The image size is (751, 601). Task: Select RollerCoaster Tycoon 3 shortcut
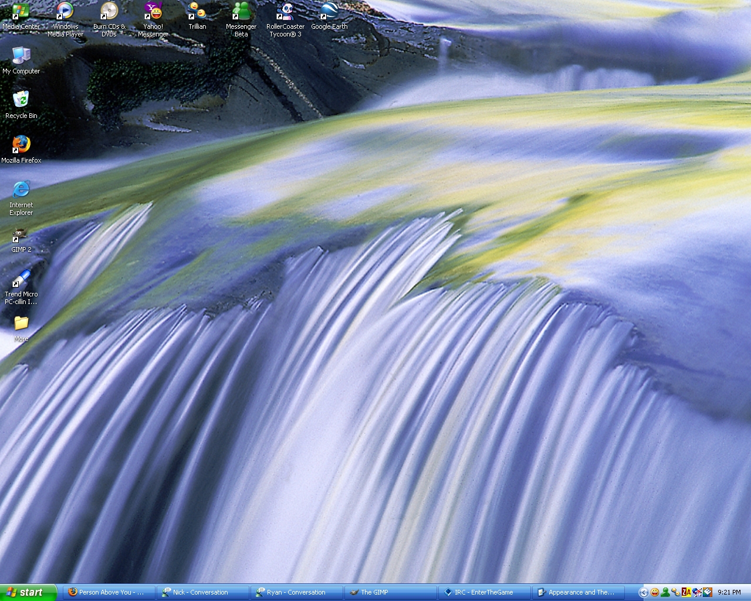285,12
